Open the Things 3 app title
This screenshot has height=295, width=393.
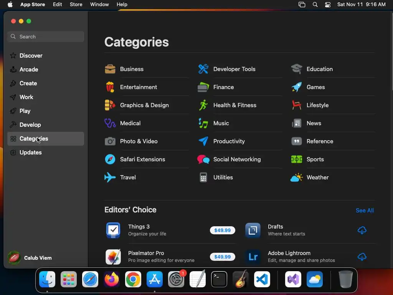(x=139, y=227)
